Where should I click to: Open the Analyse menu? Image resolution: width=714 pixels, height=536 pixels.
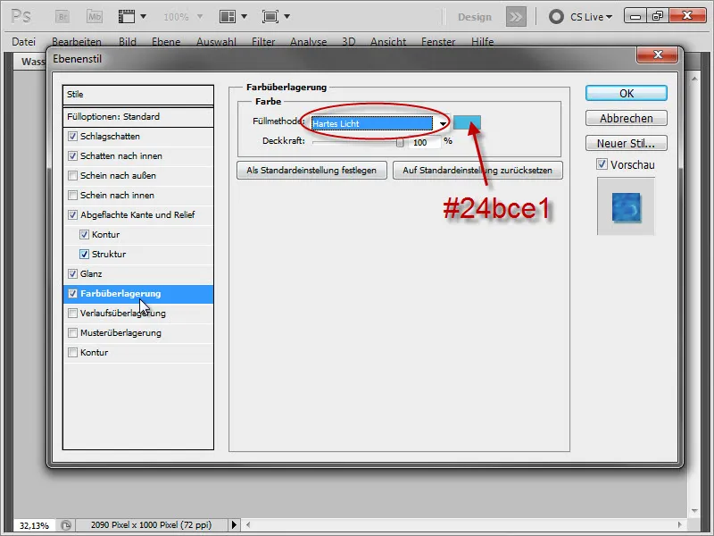[x=308, y=41]
